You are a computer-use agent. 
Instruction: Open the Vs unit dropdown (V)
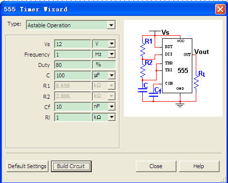coord(112,44)
